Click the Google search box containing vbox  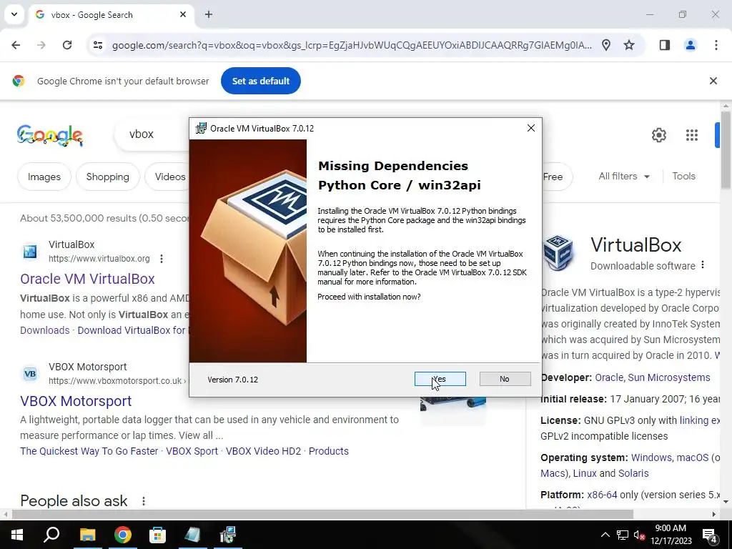point(152,134)
